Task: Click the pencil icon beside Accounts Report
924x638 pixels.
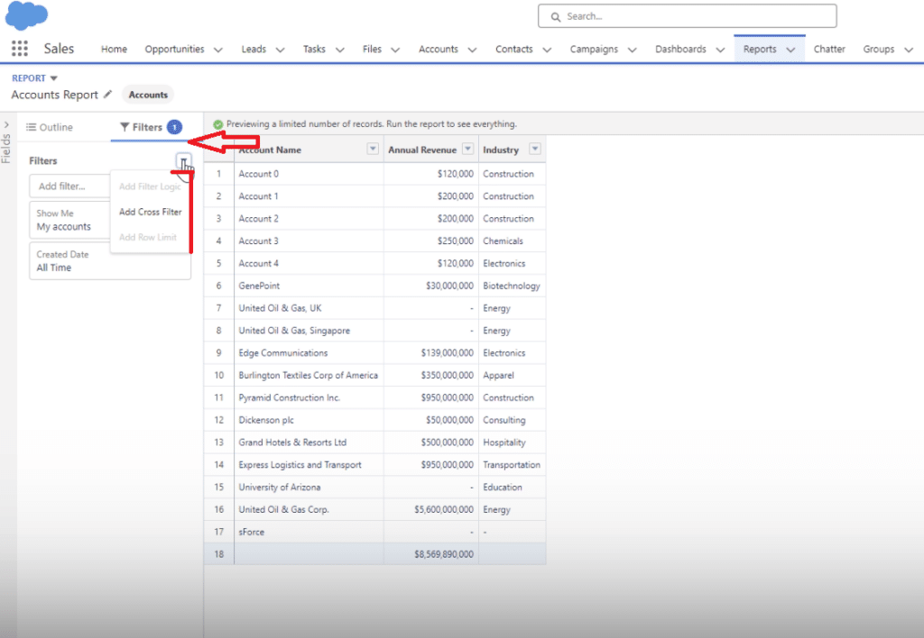Action: [x=107, y=95]
